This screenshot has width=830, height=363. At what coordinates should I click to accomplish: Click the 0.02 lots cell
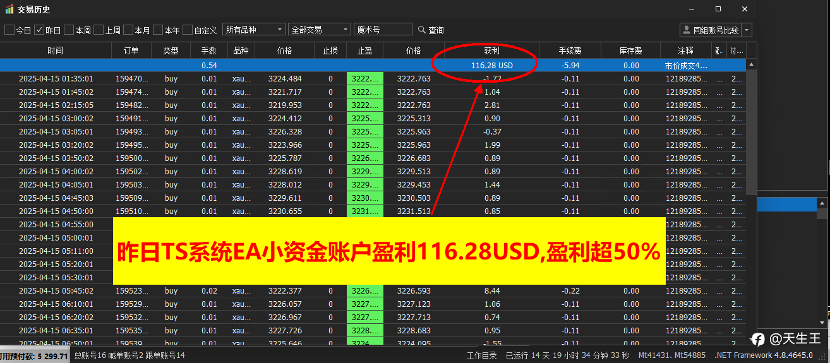tap(208, 290)
